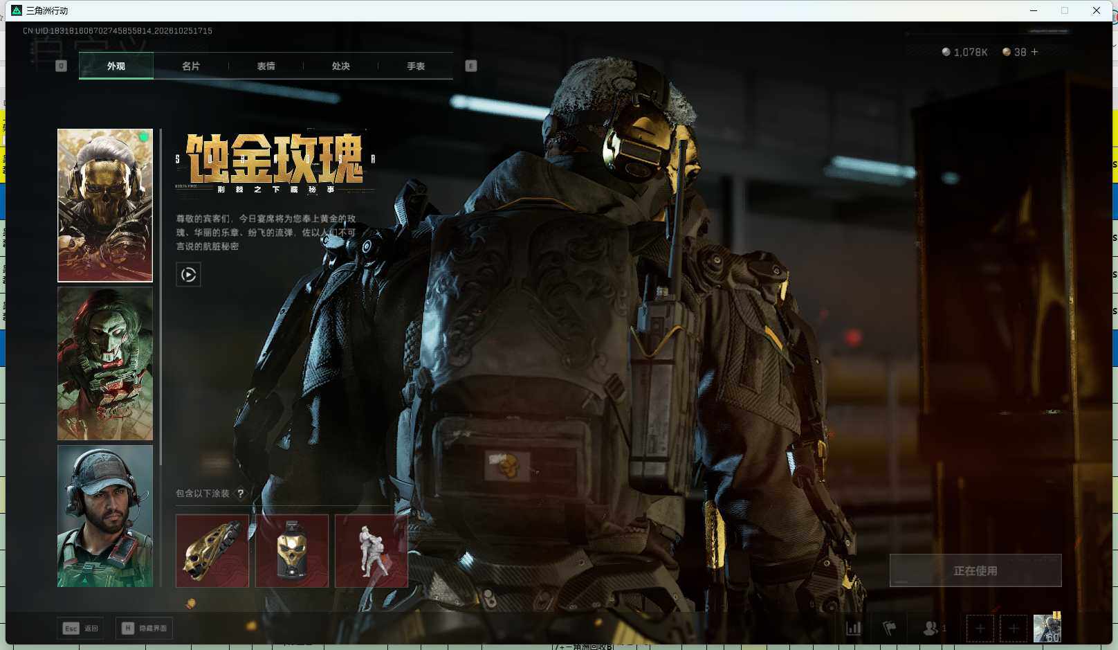Add more gold currency with plus icon
The image size is (1118, 650).
1034,52
